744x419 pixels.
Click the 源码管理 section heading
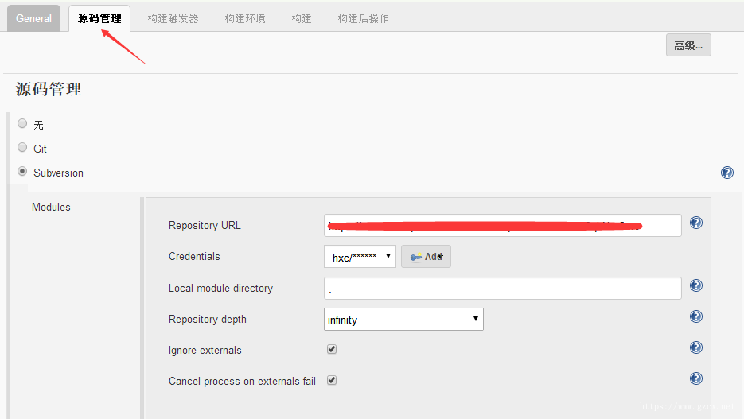(49, 89)
